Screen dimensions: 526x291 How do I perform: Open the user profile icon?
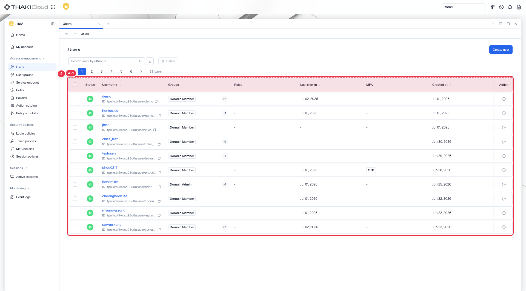[x=501, y=7]
